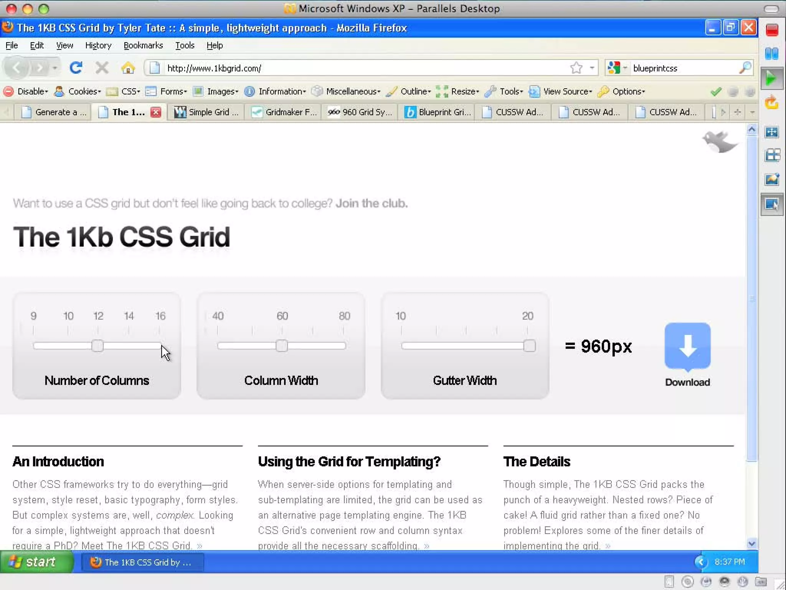Close the active 1KB Grid tab
This screenshot has width=786, height=590.
pyautogui.click(x=155, y=112)
